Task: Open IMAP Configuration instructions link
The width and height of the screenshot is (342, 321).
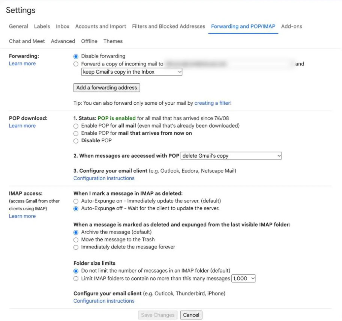Action: (104, 301)
